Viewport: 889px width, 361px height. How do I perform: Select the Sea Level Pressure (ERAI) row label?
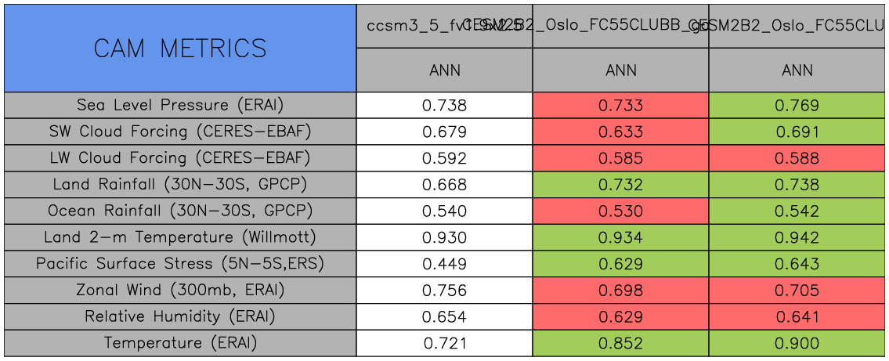pyautogui.click(x=180, y=105)
